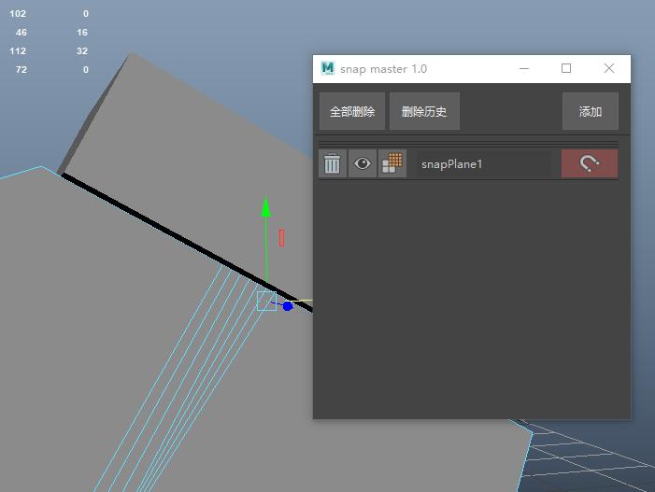Close the snap master window
Viewport: 655px width, 492px height.
(x=609, y=68)
